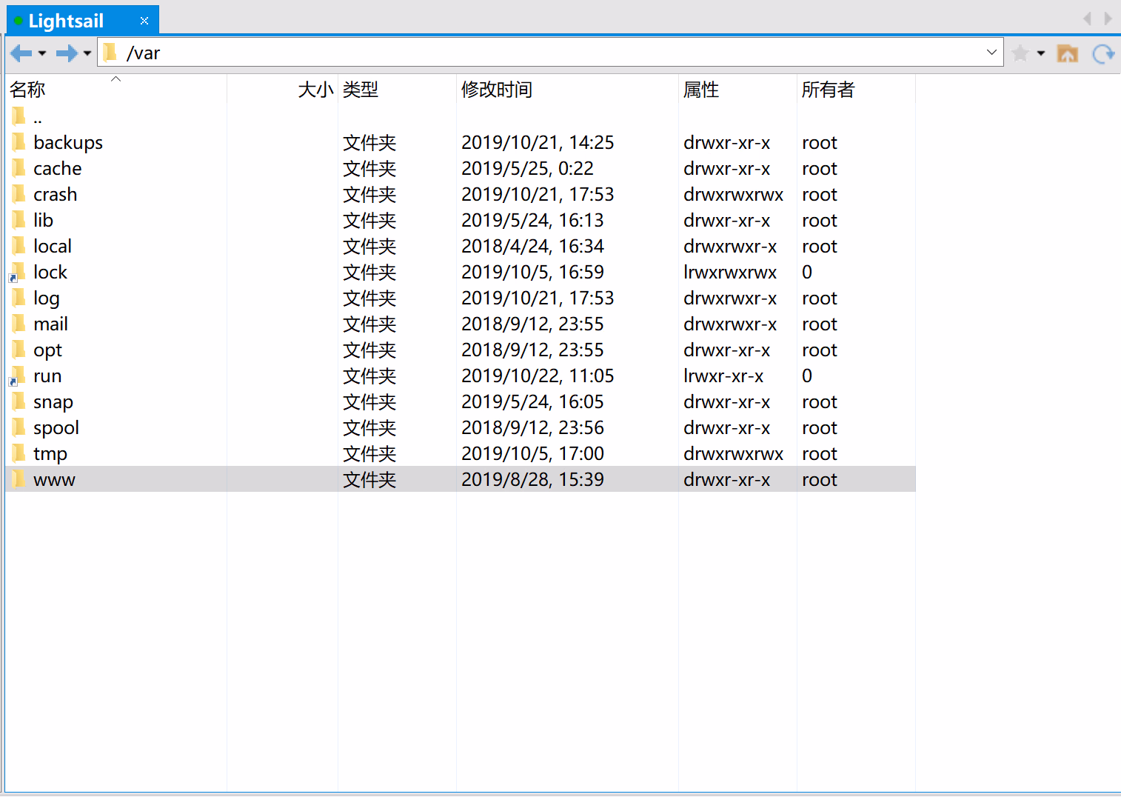Click the back navigation arrow
This screenshot has width=1121, height=797.
[x=21, y=53]
